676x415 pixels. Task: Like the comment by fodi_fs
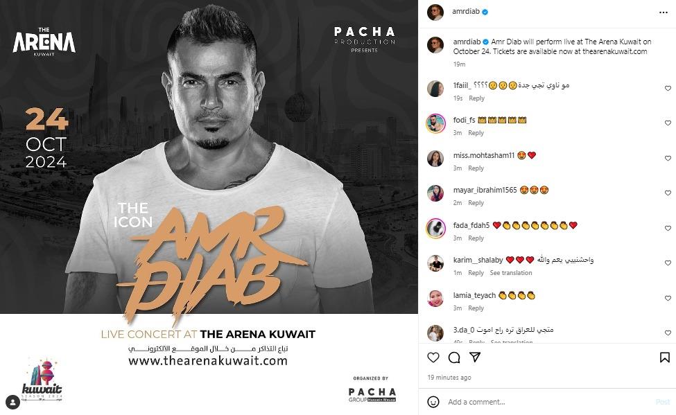pos(668,123)
